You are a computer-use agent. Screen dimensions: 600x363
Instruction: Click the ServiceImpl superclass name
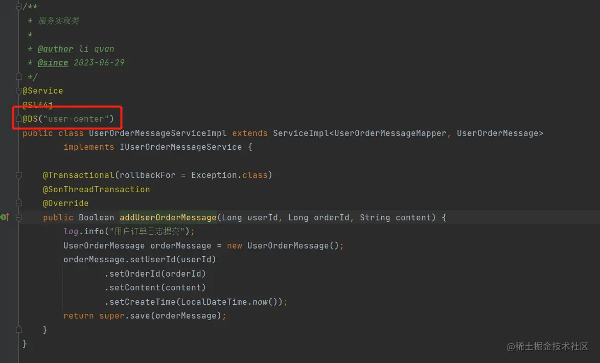point(301,133)
